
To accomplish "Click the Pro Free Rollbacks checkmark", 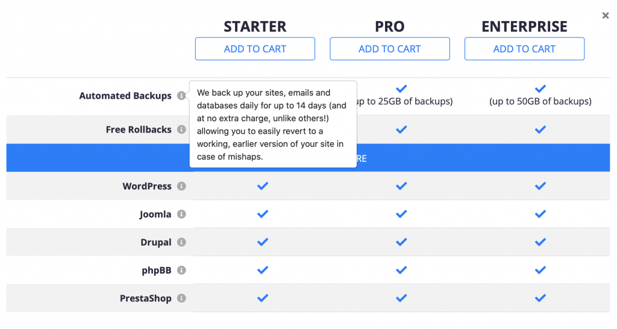I will 401,130.
